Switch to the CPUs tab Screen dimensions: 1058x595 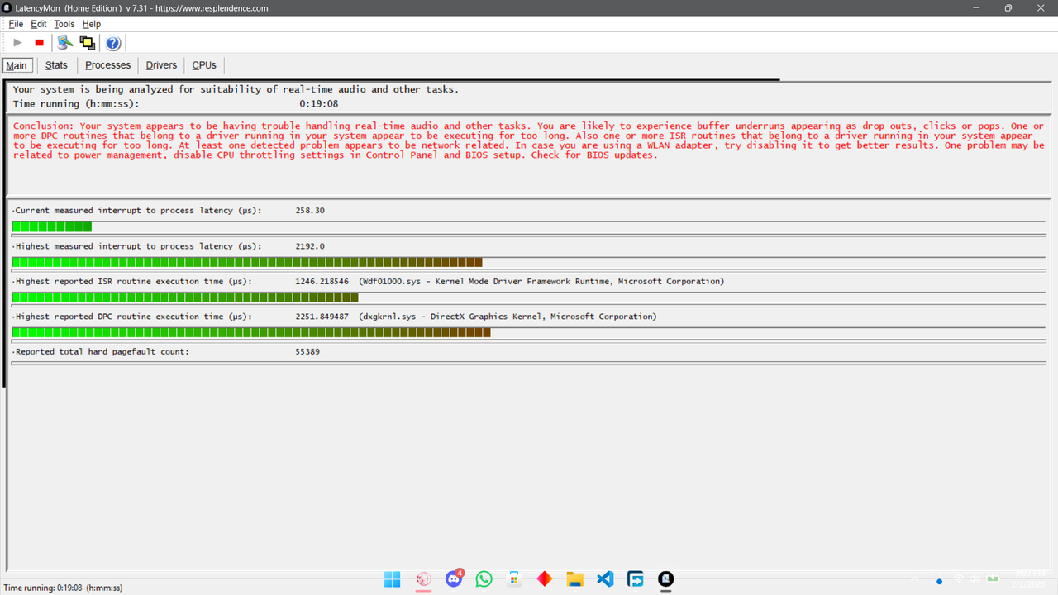[x=204, y=65]
